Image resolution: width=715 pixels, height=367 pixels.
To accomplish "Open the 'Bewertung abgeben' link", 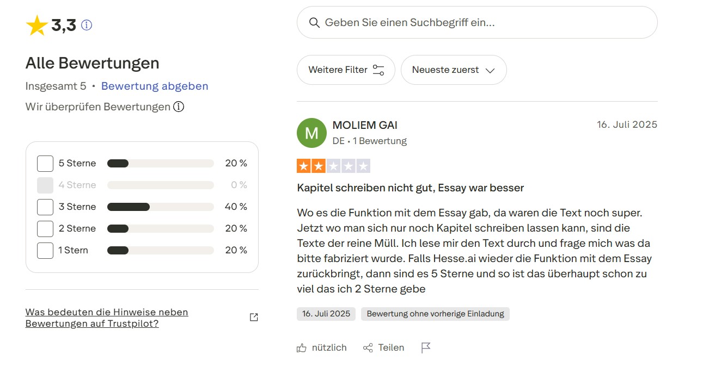I will pos(155,86).
